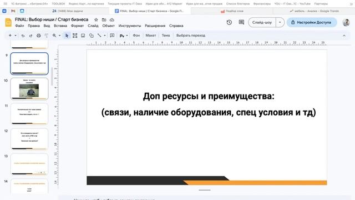This screenshot has height=200, width=355.
Task: Start the Слайд-шоу presentation
Action: pyautogui.click(x=262, y=22)
